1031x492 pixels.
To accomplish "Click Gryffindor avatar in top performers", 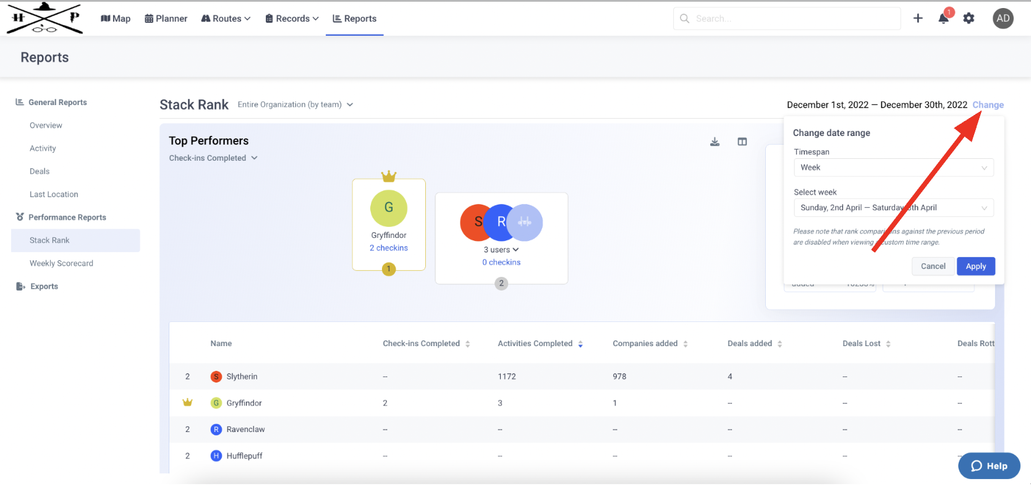I will [389, 208].
